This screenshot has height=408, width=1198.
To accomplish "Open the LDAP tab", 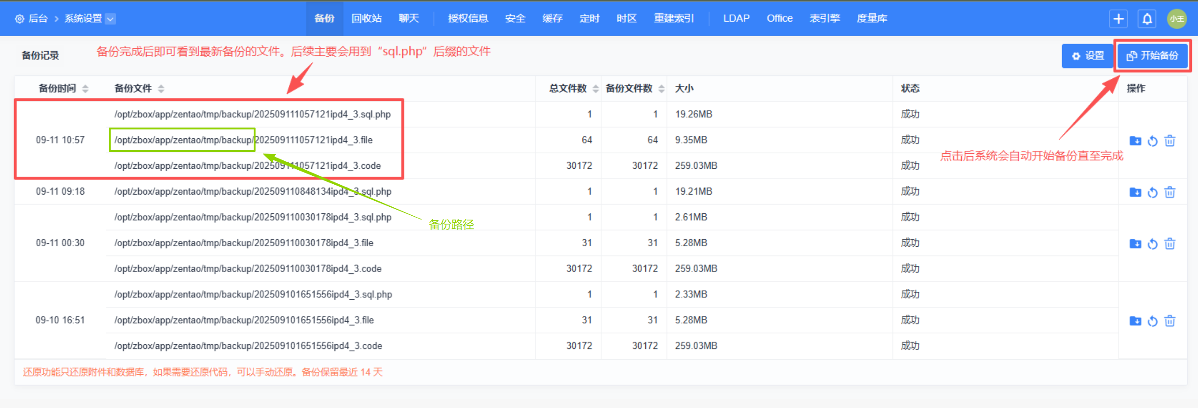I will [736, 19].
